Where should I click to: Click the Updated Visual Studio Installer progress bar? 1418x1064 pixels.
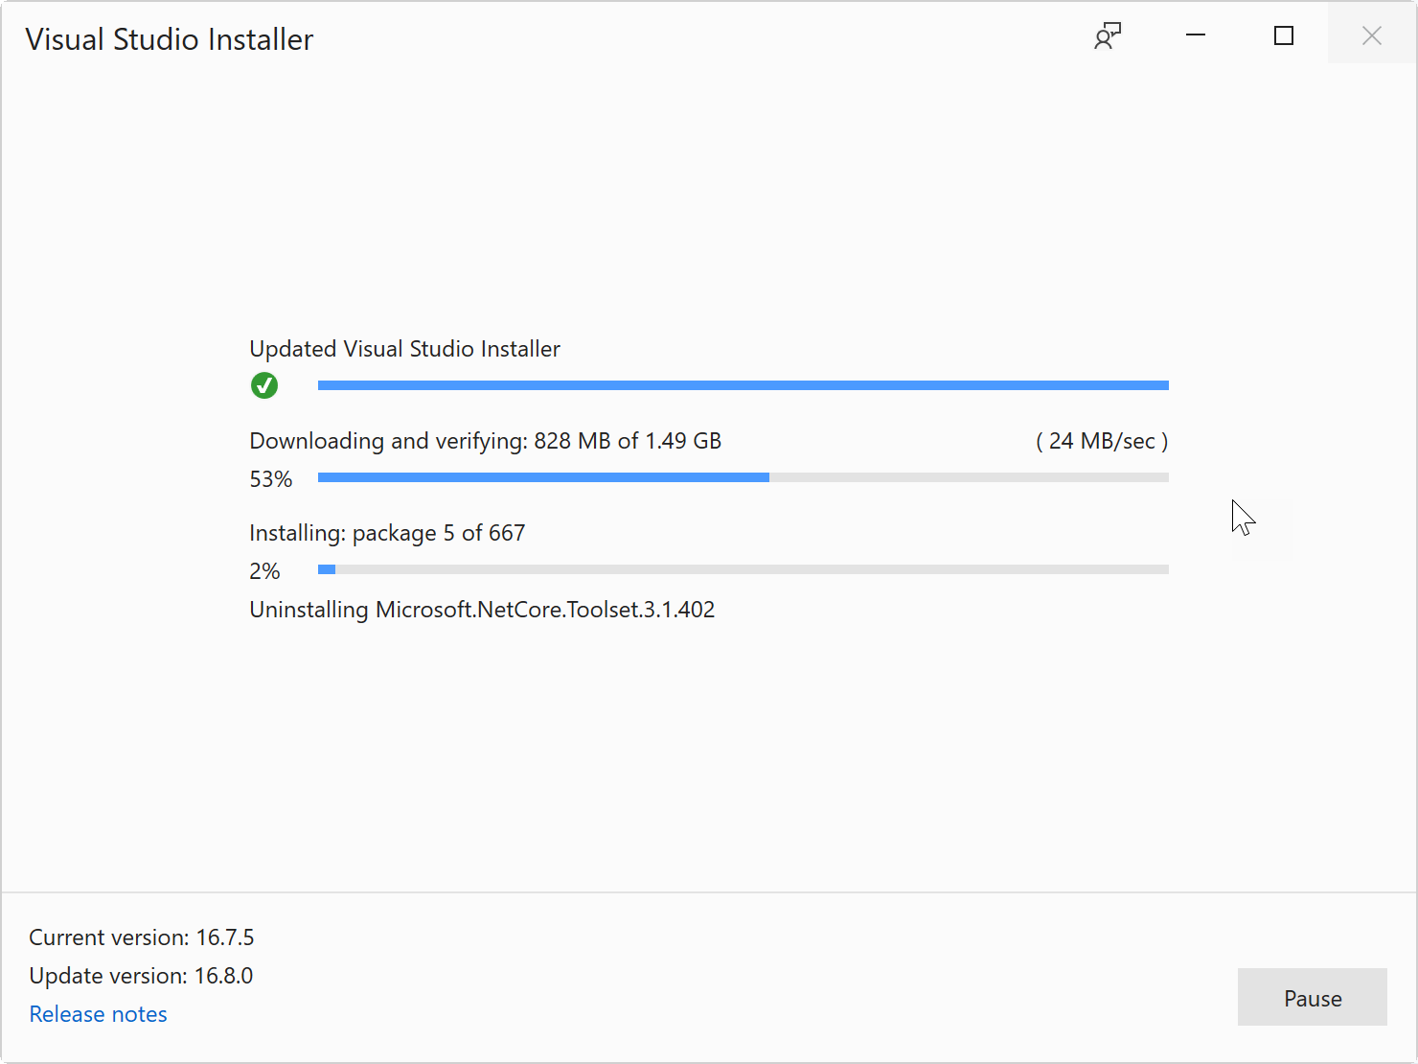[743, 384]
